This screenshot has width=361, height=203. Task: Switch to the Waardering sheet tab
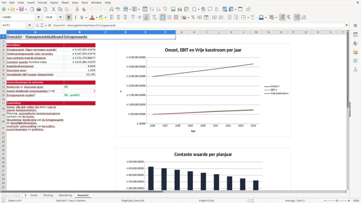click(65, 195)
